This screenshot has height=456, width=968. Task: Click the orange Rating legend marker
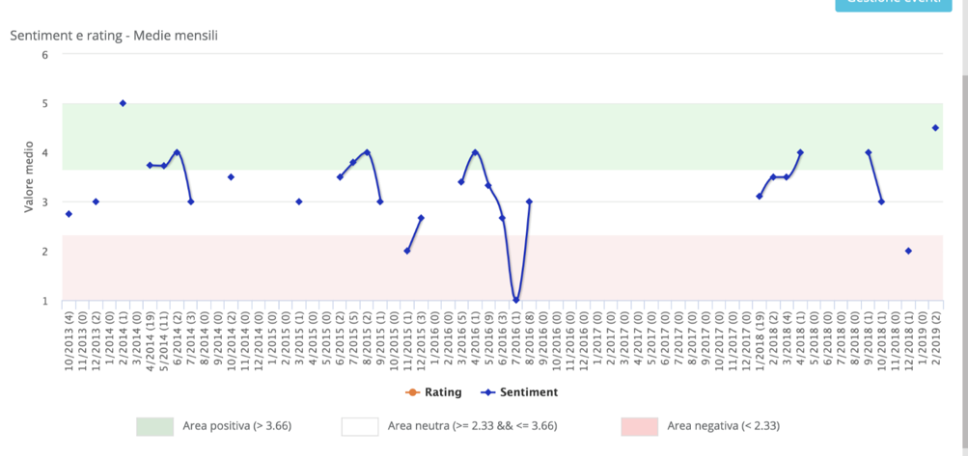tap(412, 392)
